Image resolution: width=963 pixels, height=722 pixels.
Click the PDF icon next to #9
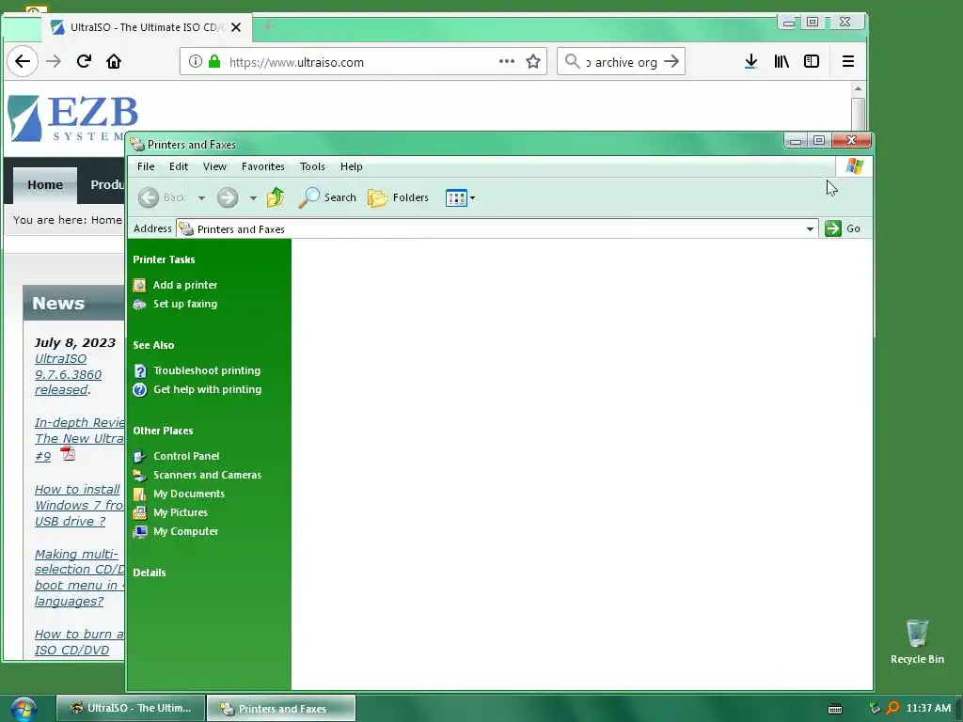(68, 454)
